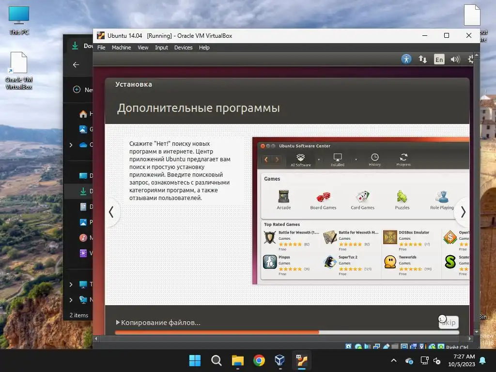Screen dimensions: 496x372
Task: Go back in File Explorer window
Action: (76, 65)
